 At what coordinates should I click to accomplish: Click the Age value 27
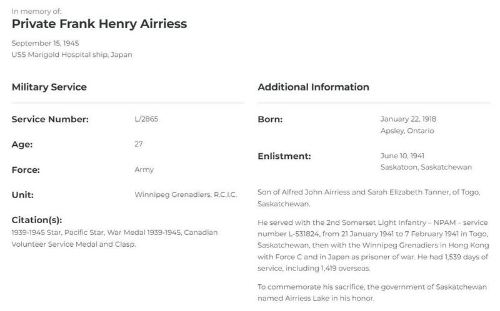139,144
